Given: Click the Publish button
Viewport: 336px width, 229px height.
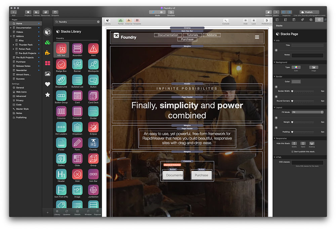Looking at the screenshot, I should (x=307, y=12).
